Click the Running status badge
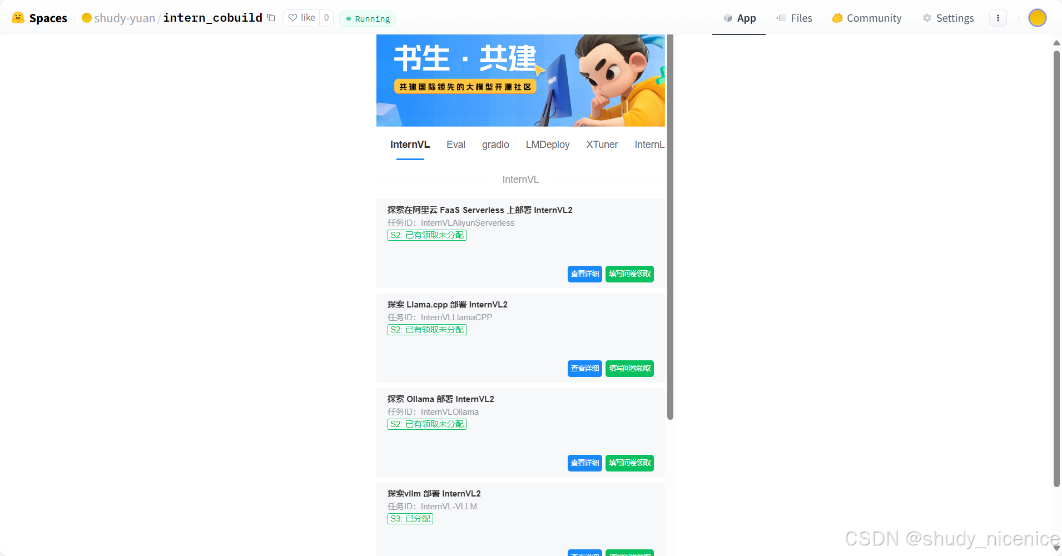Viewport: 1062px width, 556px height. point(367,18)
